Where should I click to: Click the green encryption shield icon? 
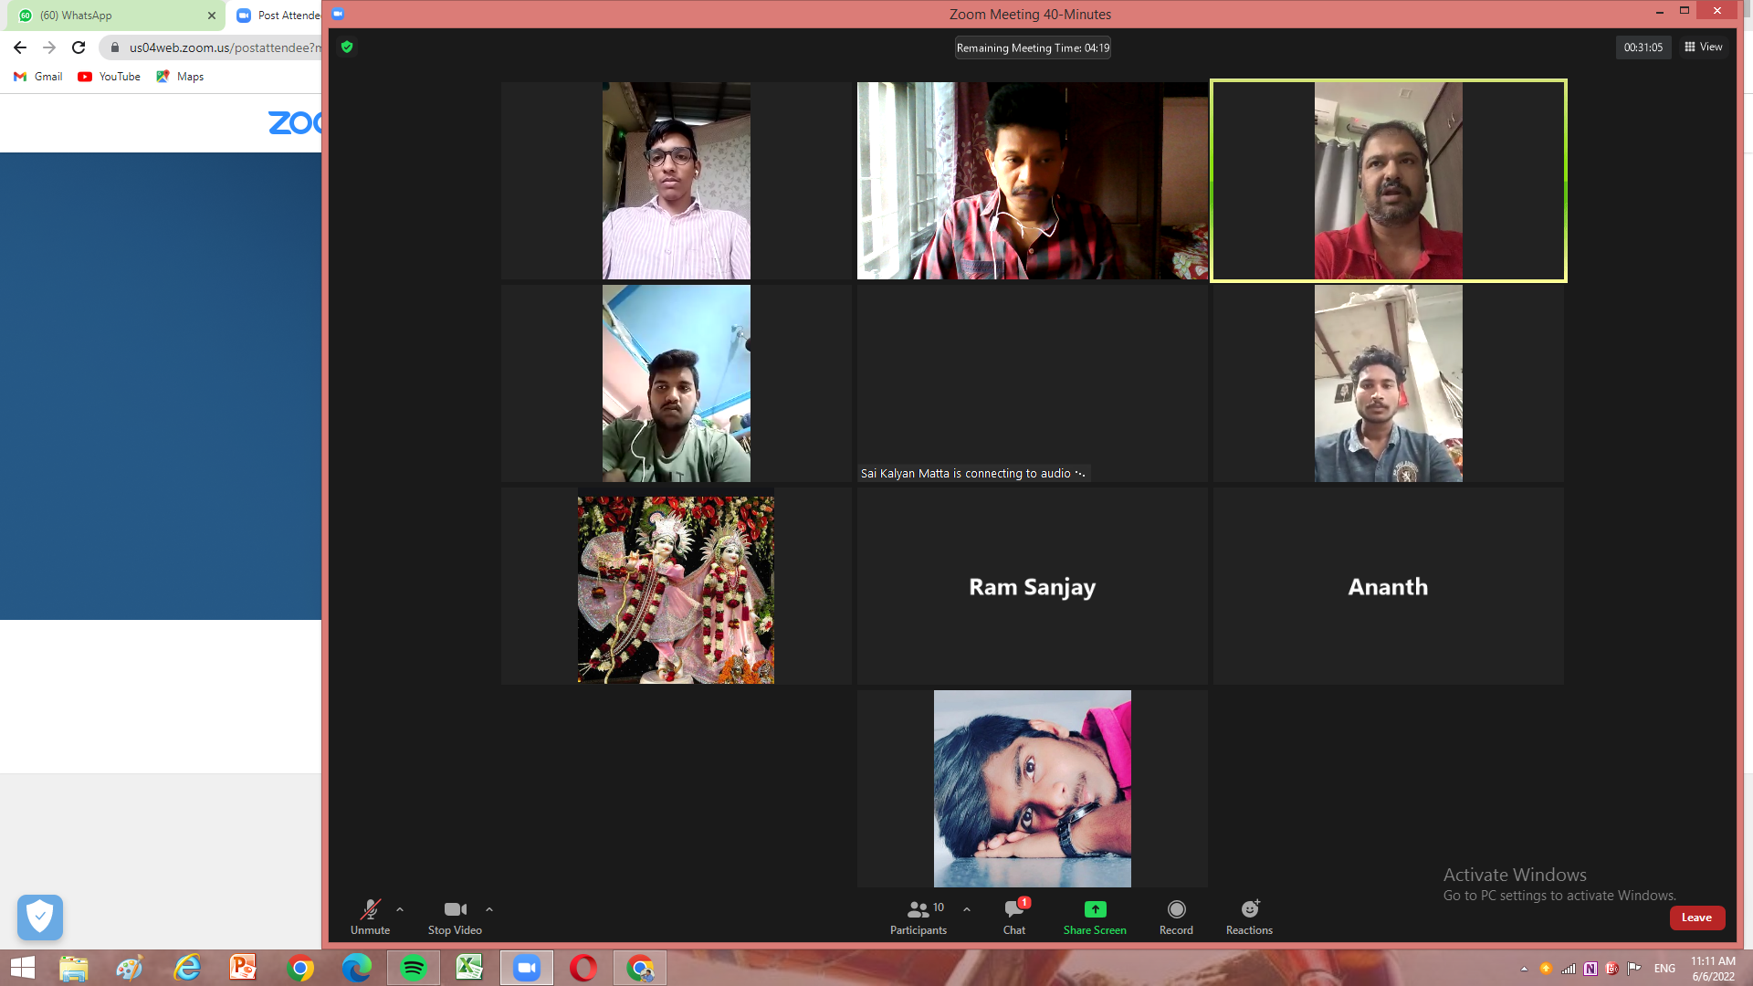(x=347, y=47)
